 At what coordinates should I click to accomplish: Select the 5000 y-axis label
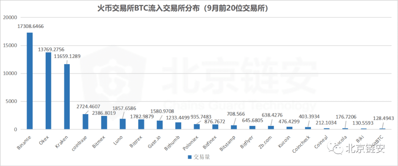(11, 102)
